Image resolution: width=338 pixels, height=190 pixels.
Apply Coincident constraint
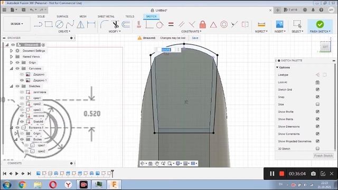[149, 24]
